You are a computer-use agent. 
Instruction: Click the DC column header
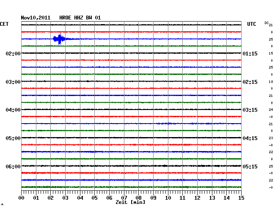267,23
